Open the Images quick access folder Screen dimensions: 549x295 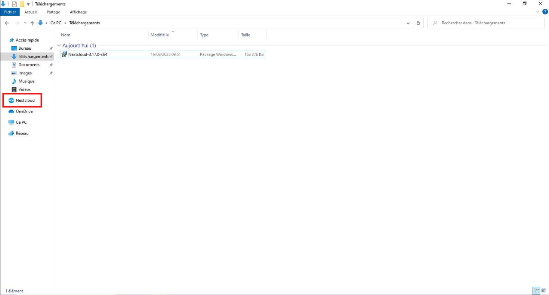25,73
